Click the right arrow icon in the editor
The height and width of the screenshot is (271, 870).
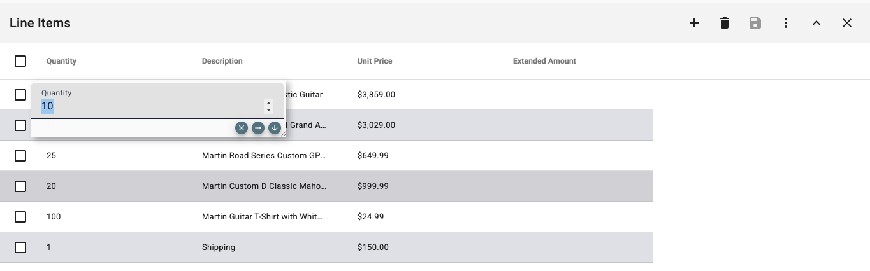258,128
